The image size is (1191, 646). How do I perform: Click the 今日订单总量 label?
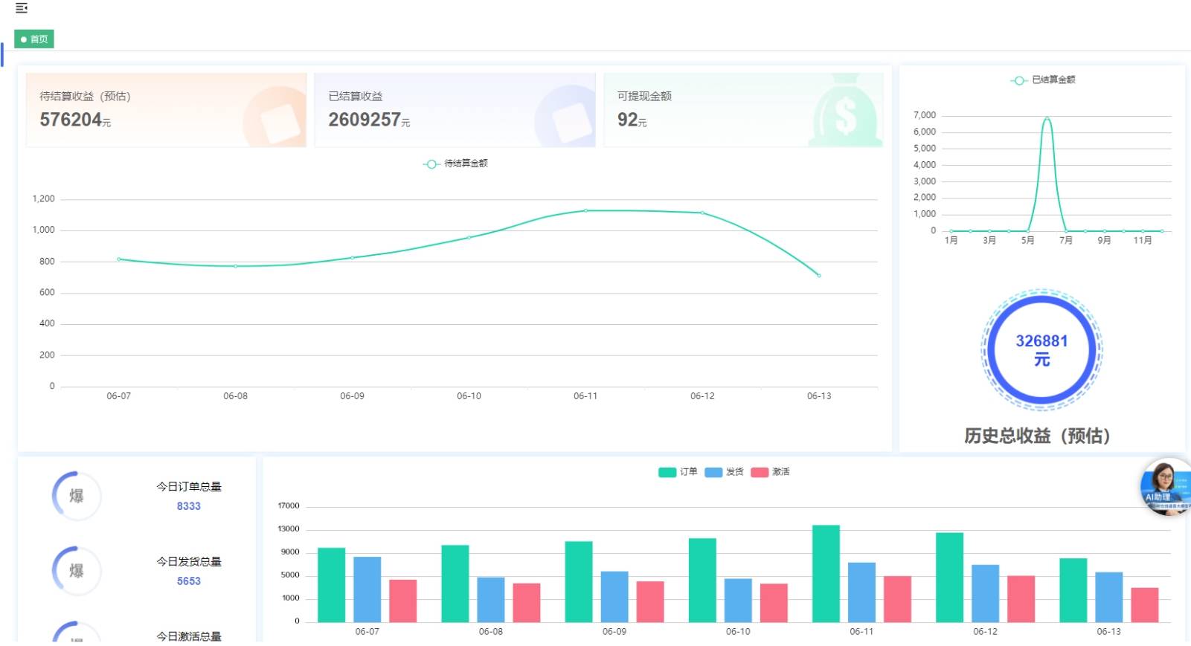[x=189, y=487]
